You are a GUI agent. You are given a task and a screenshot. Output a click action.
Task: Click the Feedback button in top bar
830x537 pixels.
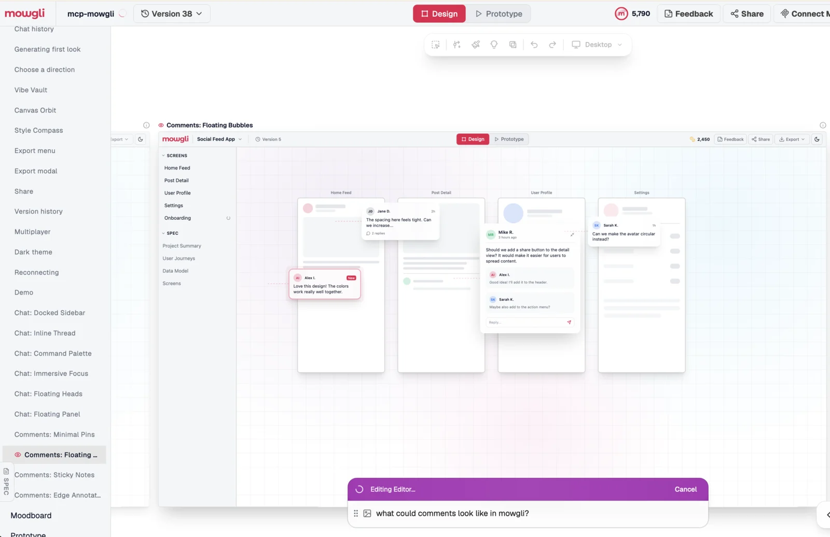click(x=689, y=13)
